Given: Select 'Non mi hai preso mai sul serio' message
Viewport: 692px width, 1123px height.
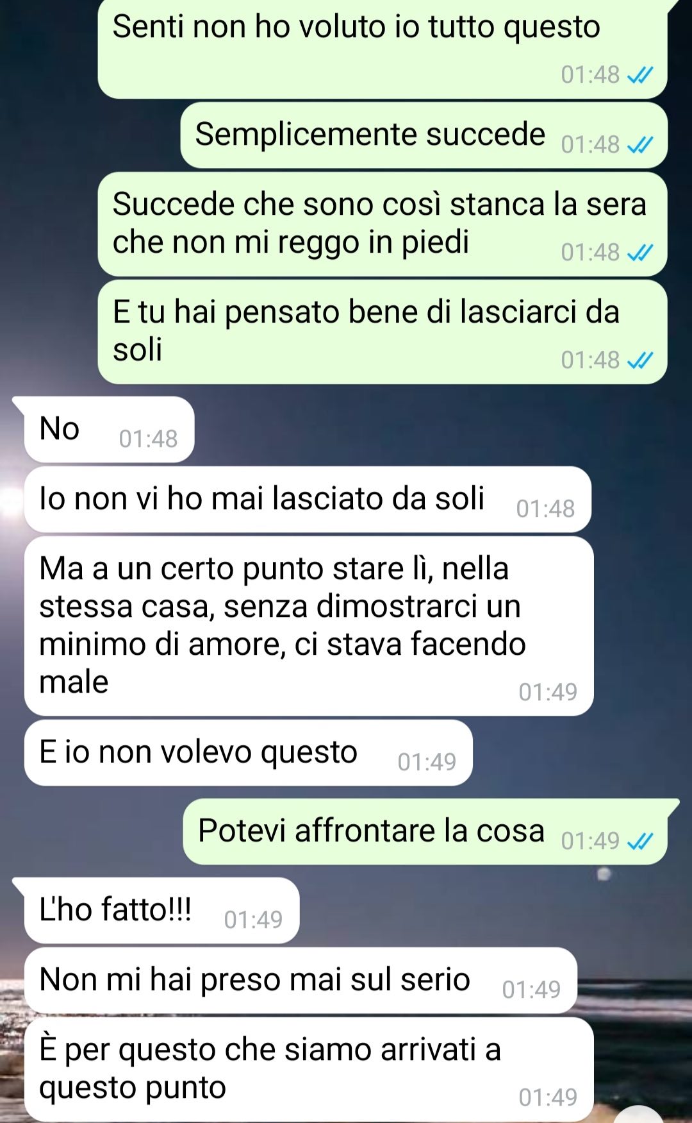Looking at the screenshot, I should point(301,981).
